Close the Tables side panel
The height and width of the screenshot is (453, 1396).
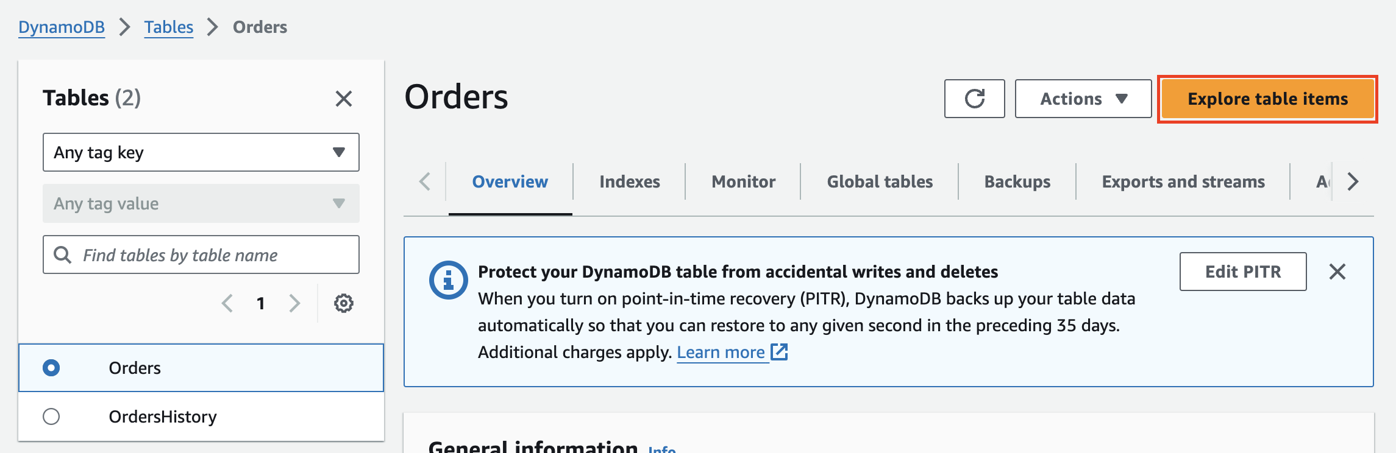[344, 99]
